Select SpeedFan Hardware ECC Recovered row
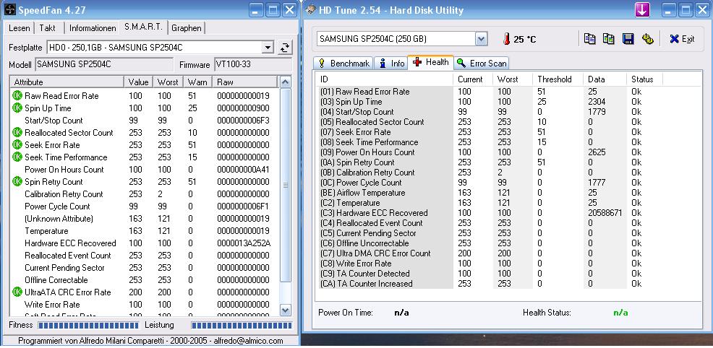This screenshot has height=348, width=713. pos(143,243)
